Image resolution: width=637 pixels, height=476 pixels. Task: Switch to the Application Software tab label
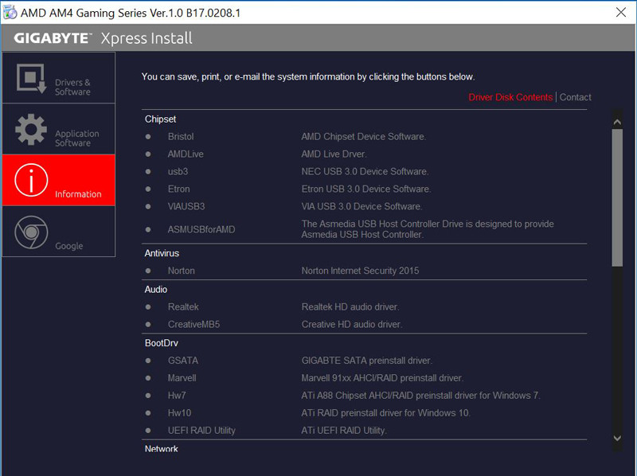[77, 139]
